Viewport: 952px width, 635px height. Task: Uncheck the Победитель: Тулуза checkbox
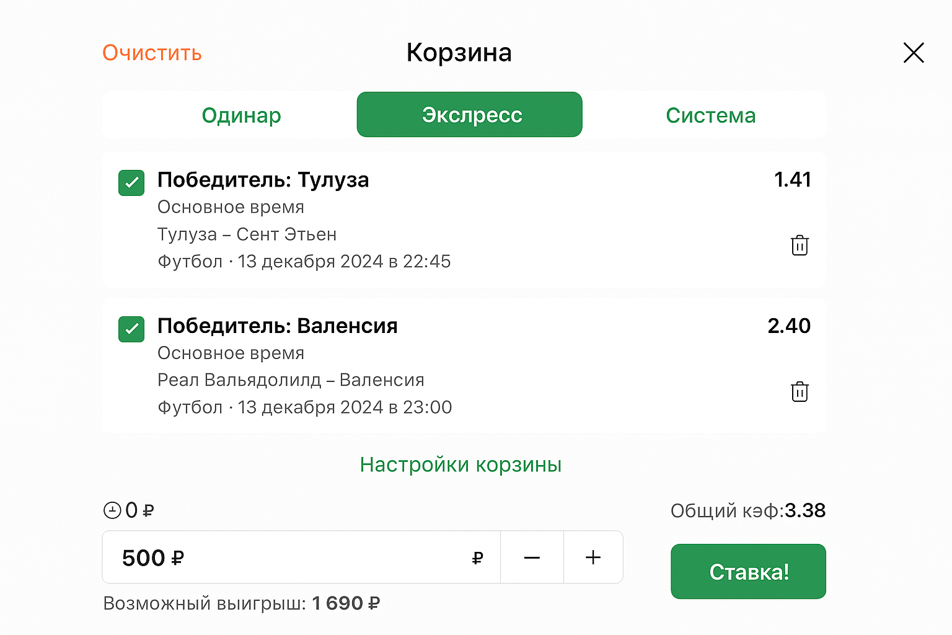click(131, 183)
